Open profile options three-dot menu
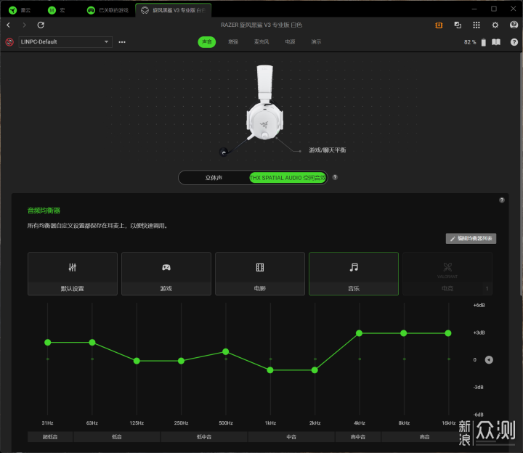 point(122,42)
